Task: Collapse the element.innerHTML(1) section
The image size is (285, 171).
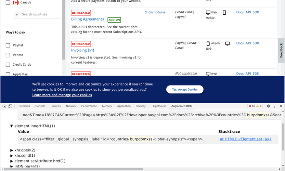Action: 12,126
